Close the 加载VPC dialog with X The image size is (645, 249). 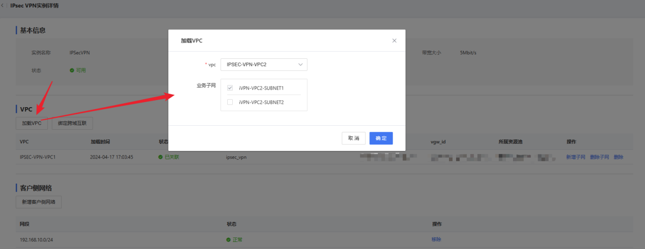(x=394, y=41)
